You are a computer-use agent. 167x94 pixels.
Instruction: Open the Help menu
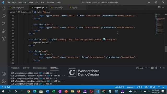pos(59,2)
